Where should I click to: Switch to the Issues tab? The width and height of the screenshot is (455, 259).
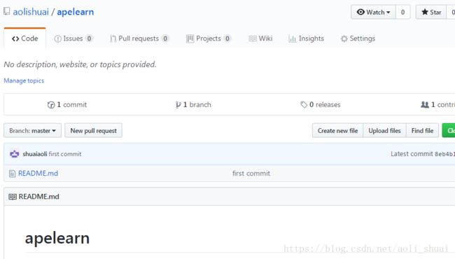pos(73,38)
